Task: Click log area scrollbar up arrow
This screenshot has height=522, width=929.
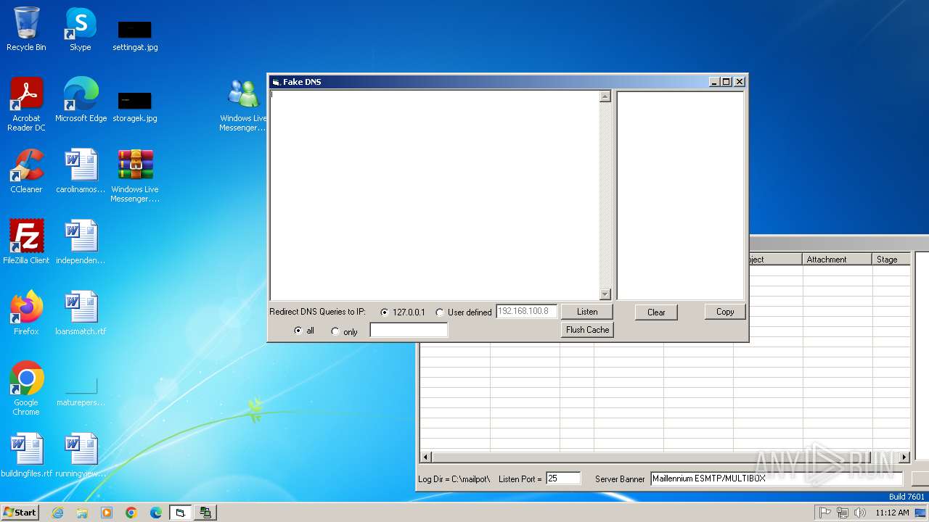Action: point(605,96)
